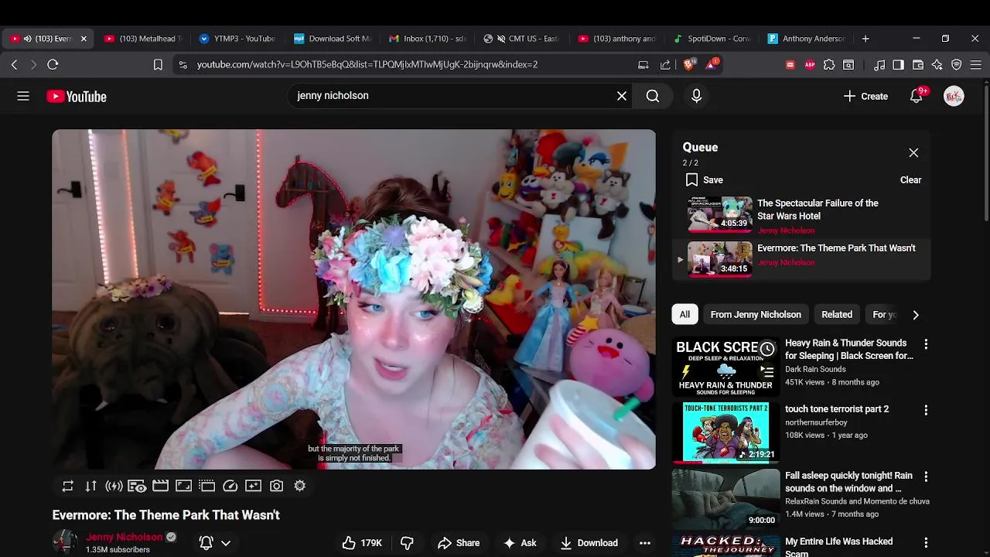Image resolution: width=990 pixels, height=557 pixels.
Task: Click the Ask button
Action: tap(520, 543)
